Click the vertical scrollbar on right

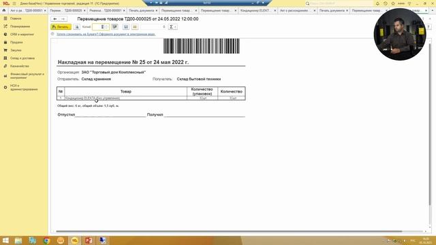tap(430, 125)
